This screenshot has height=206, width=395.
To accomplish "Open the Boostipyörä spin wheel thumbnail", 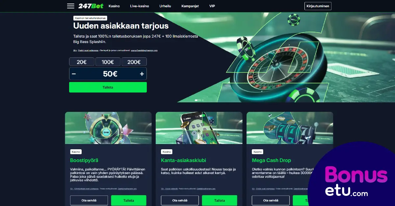I will click(108, 128).
